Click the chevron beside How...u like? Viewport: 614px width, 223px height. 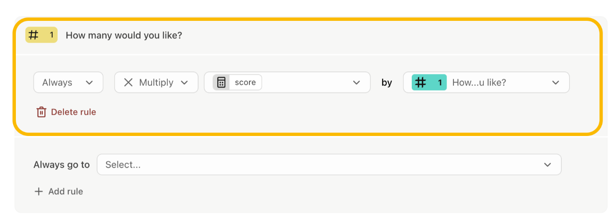click(556, 82)
